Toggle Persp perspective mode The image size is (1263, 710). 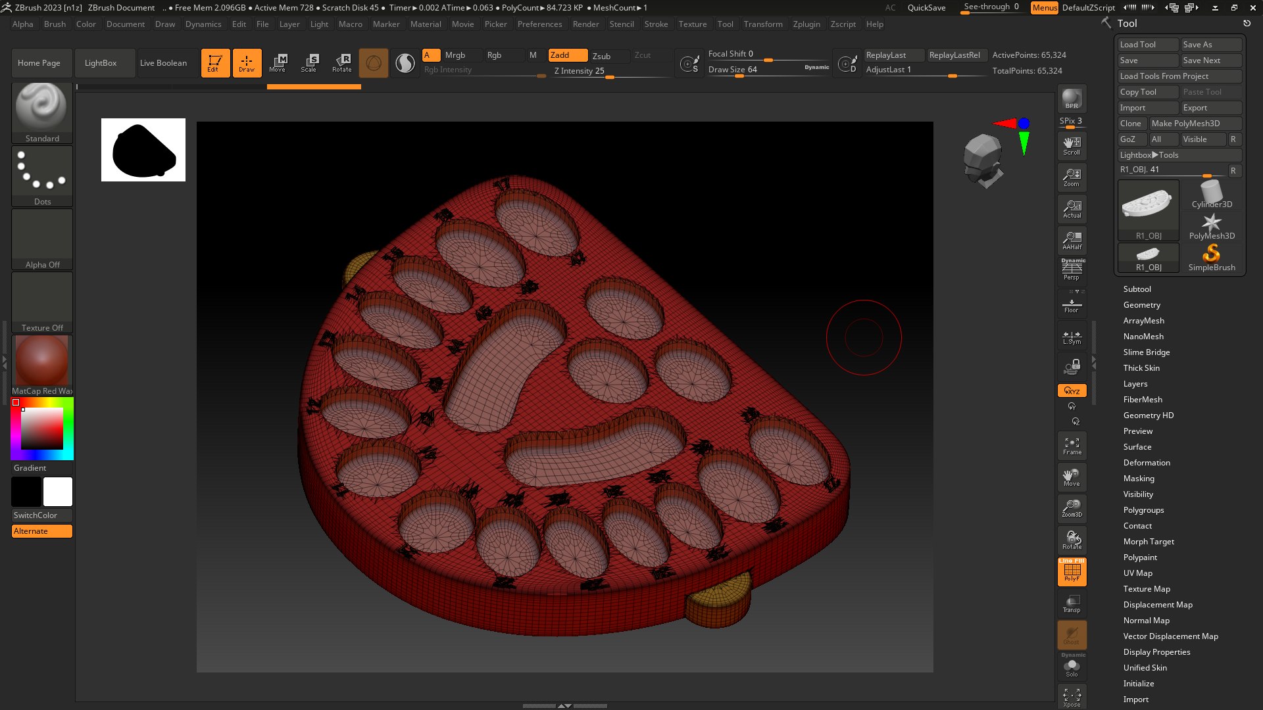(x=1072, y=270)
